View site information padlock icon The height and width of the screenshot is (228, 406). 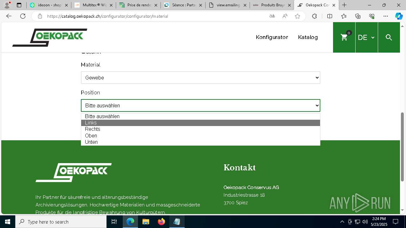[40, 16]
